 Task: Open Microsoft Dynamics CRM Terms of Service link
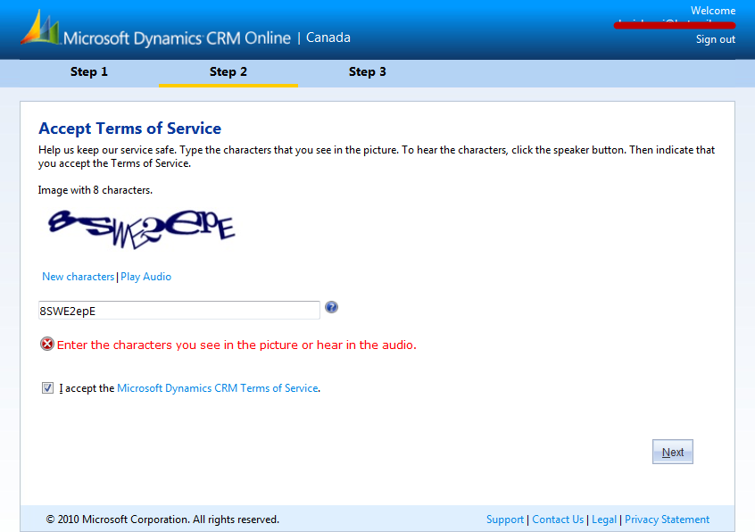coord(218,388)
